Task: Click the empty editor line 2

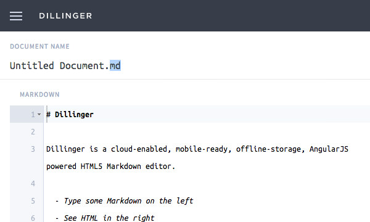Action: pos(207,131)
